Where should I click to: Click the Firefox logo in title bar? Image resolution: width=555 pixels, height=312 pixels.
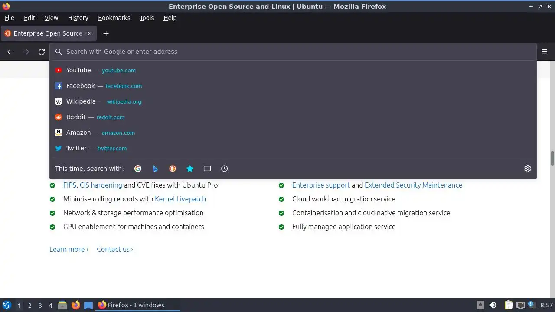[6, 6]
